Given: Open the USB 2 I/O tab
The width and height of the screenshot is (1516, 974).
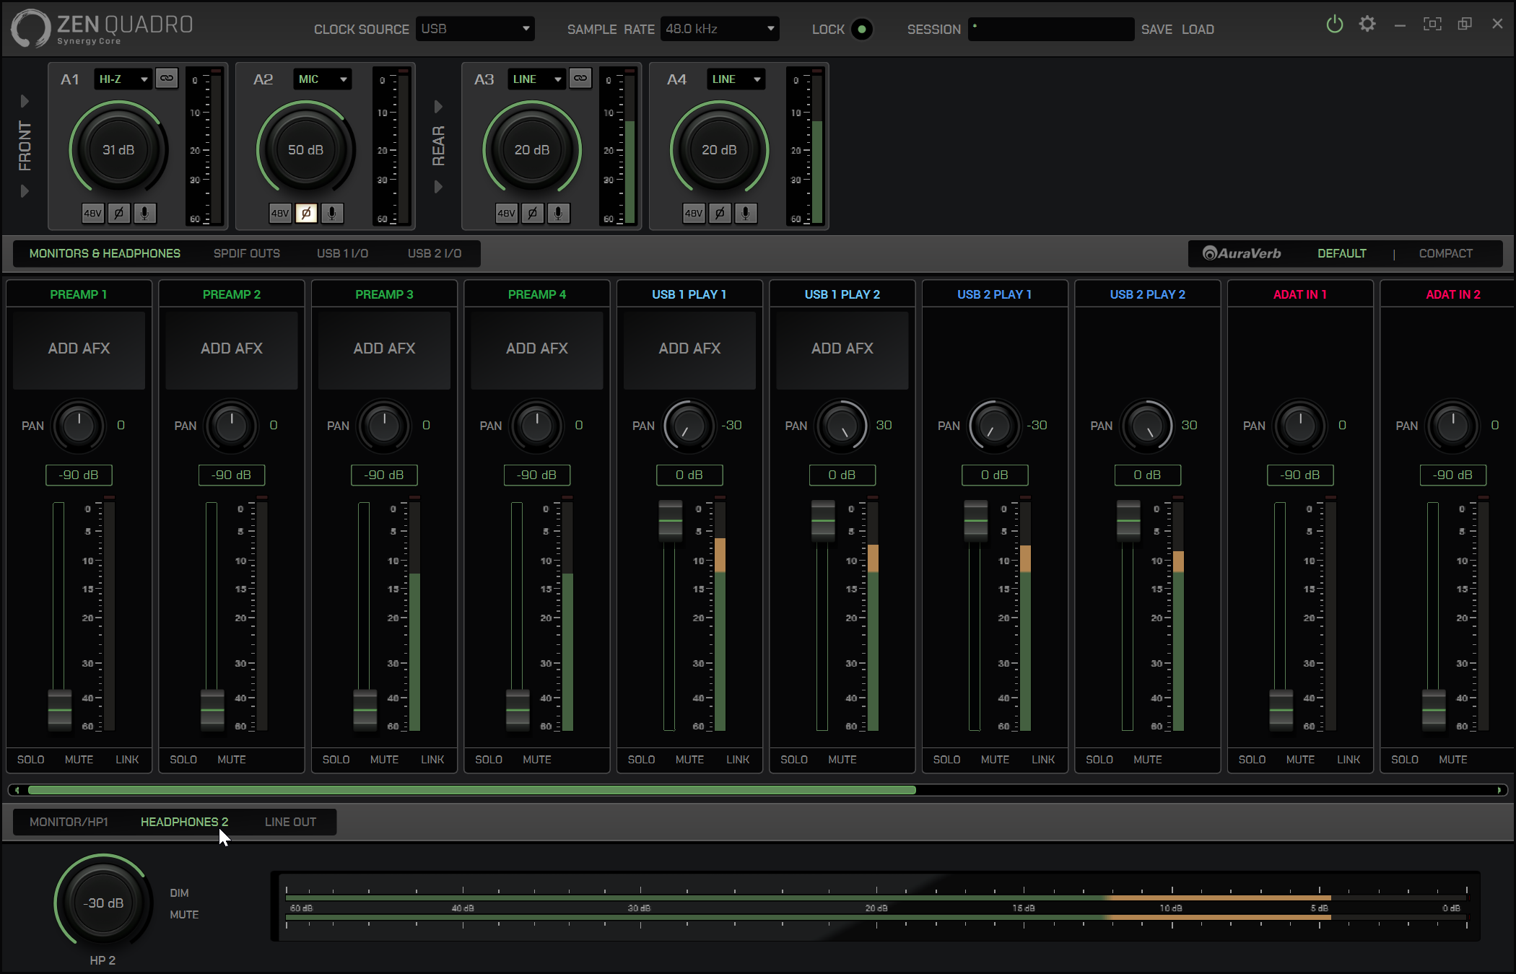Looking at the screenshot, I should pos(434,253).
